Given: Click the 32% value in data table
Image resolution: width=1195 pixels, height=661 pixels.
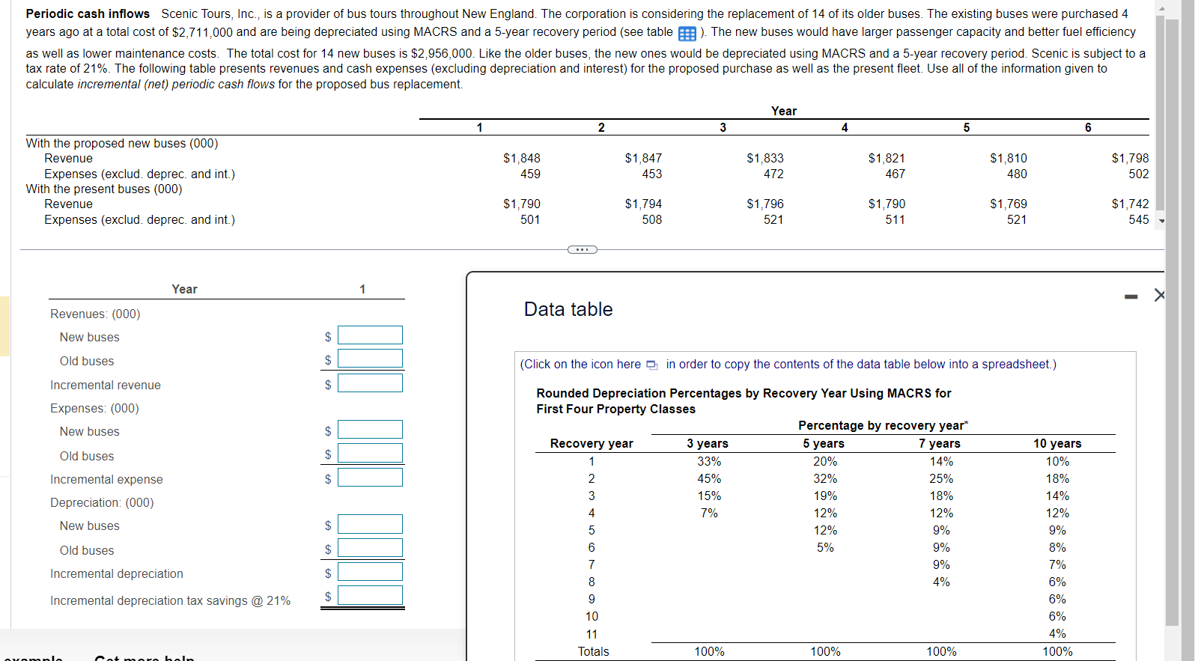Looking at the screenshot, I should tap(825, 479).
